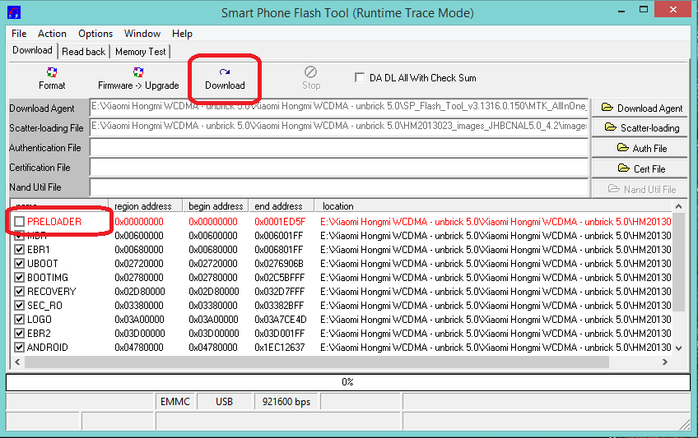Select UBOOT end address 0x0276906B
Screen dimensions: 698x438
pyautogui.click(x=279, y=264)
